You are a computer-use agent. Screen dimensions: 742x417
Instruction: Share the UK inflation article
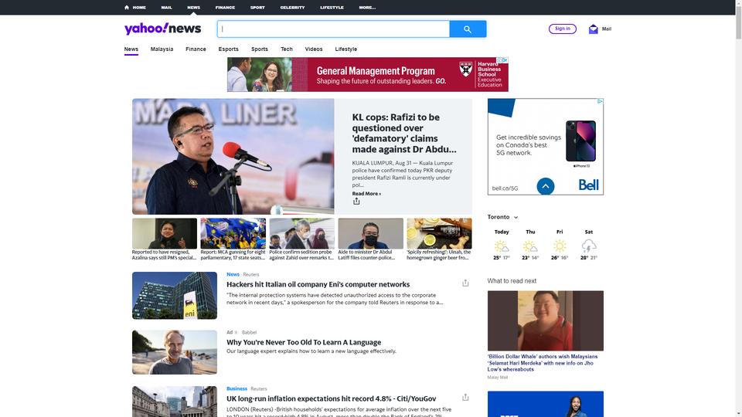click(465, 397)
